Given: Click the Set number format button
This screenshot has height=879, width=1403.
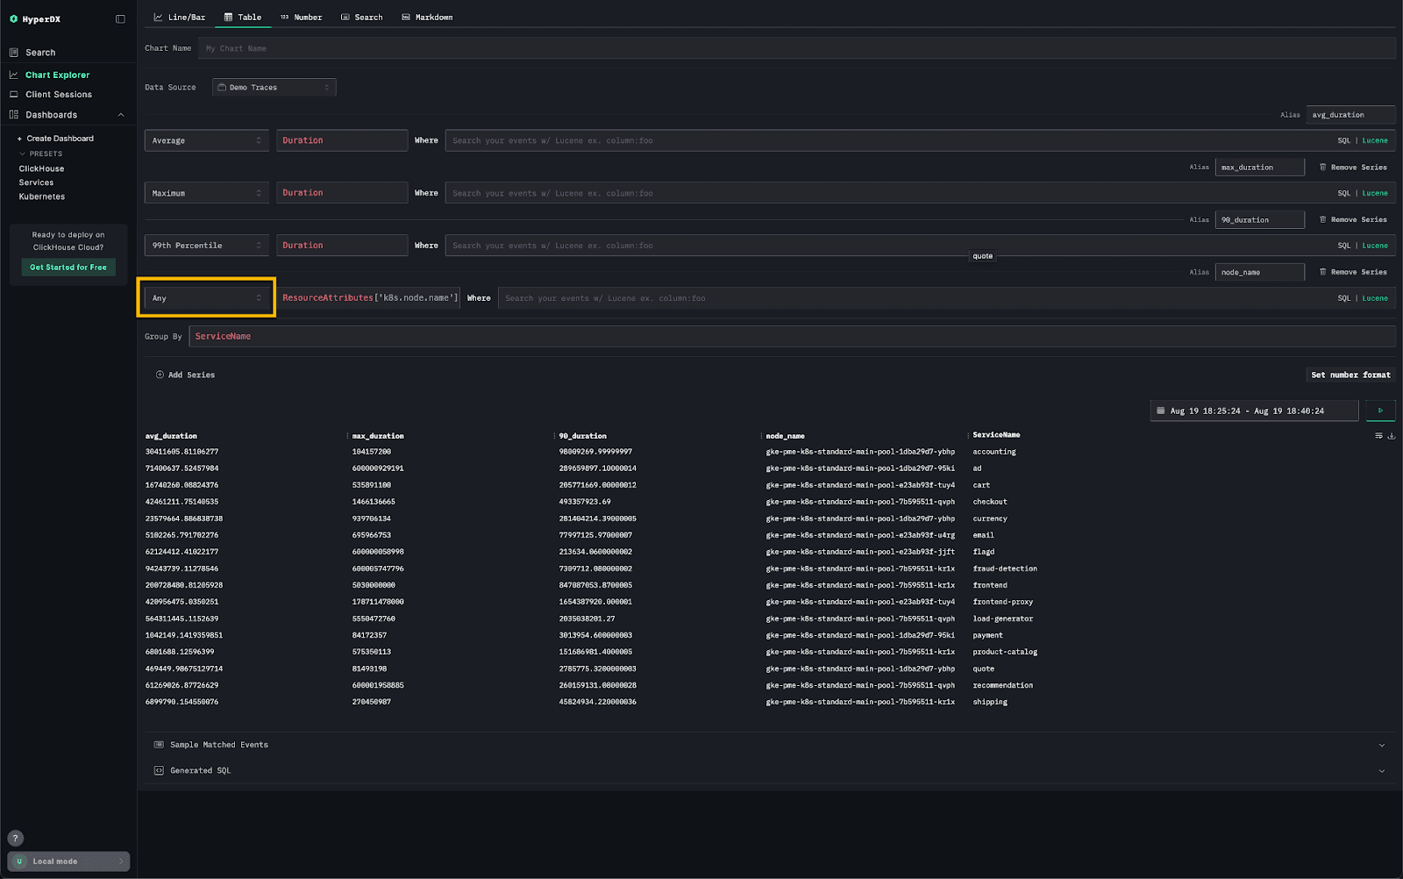Looking at the screenshot, I should 1350,375.
